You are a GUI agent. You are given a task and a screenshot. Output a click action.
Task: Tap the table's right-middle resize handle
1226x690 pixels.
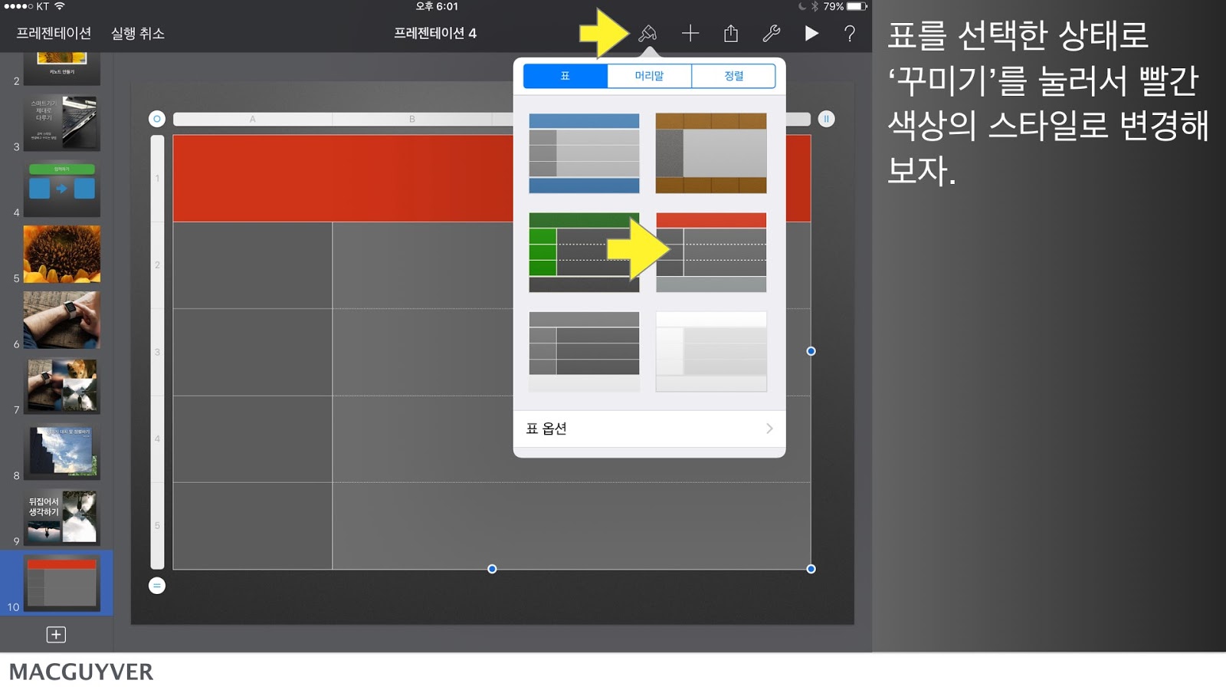click(x=811, y=351)
